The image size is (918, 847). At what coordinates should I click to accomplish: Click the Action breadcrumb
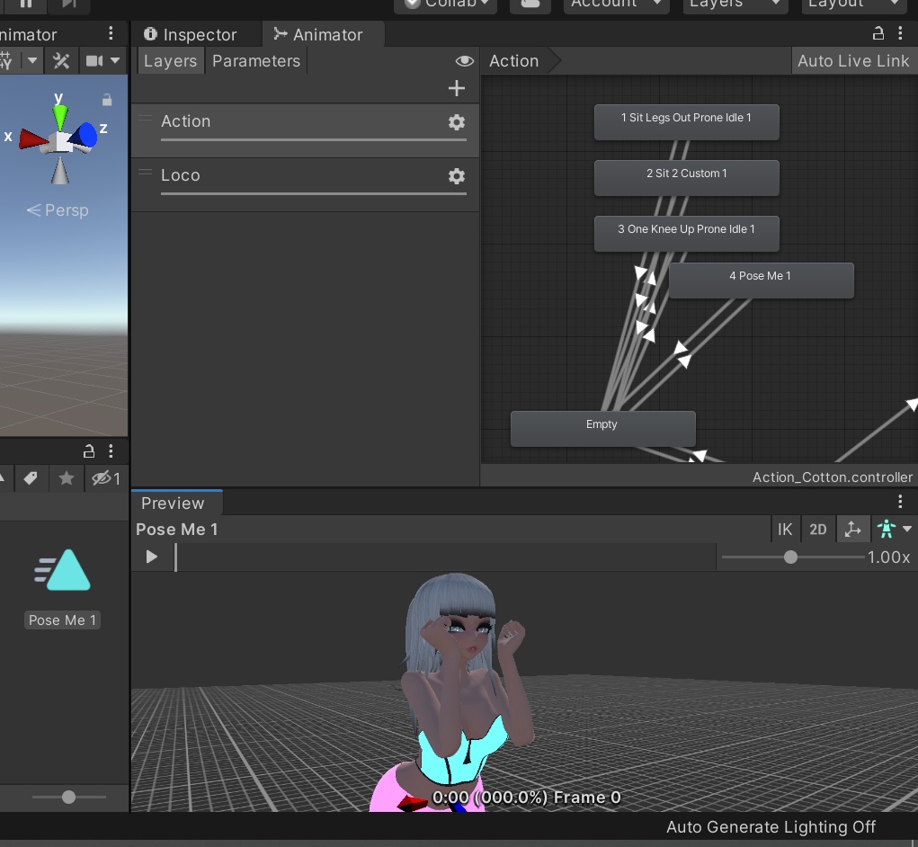pos(514,61)
